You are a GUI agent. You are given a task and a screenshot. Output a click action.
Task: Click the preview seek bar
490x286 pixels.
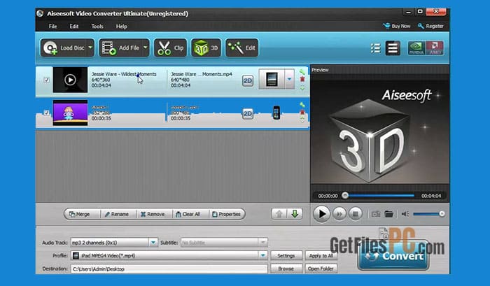coord(379,196)
